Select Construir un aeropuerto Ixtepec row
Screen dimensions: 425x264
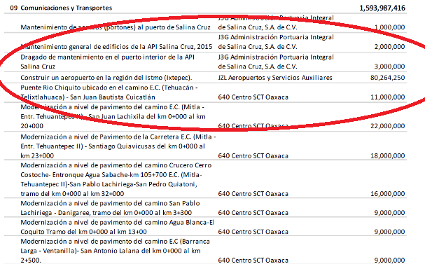point(205,78)
